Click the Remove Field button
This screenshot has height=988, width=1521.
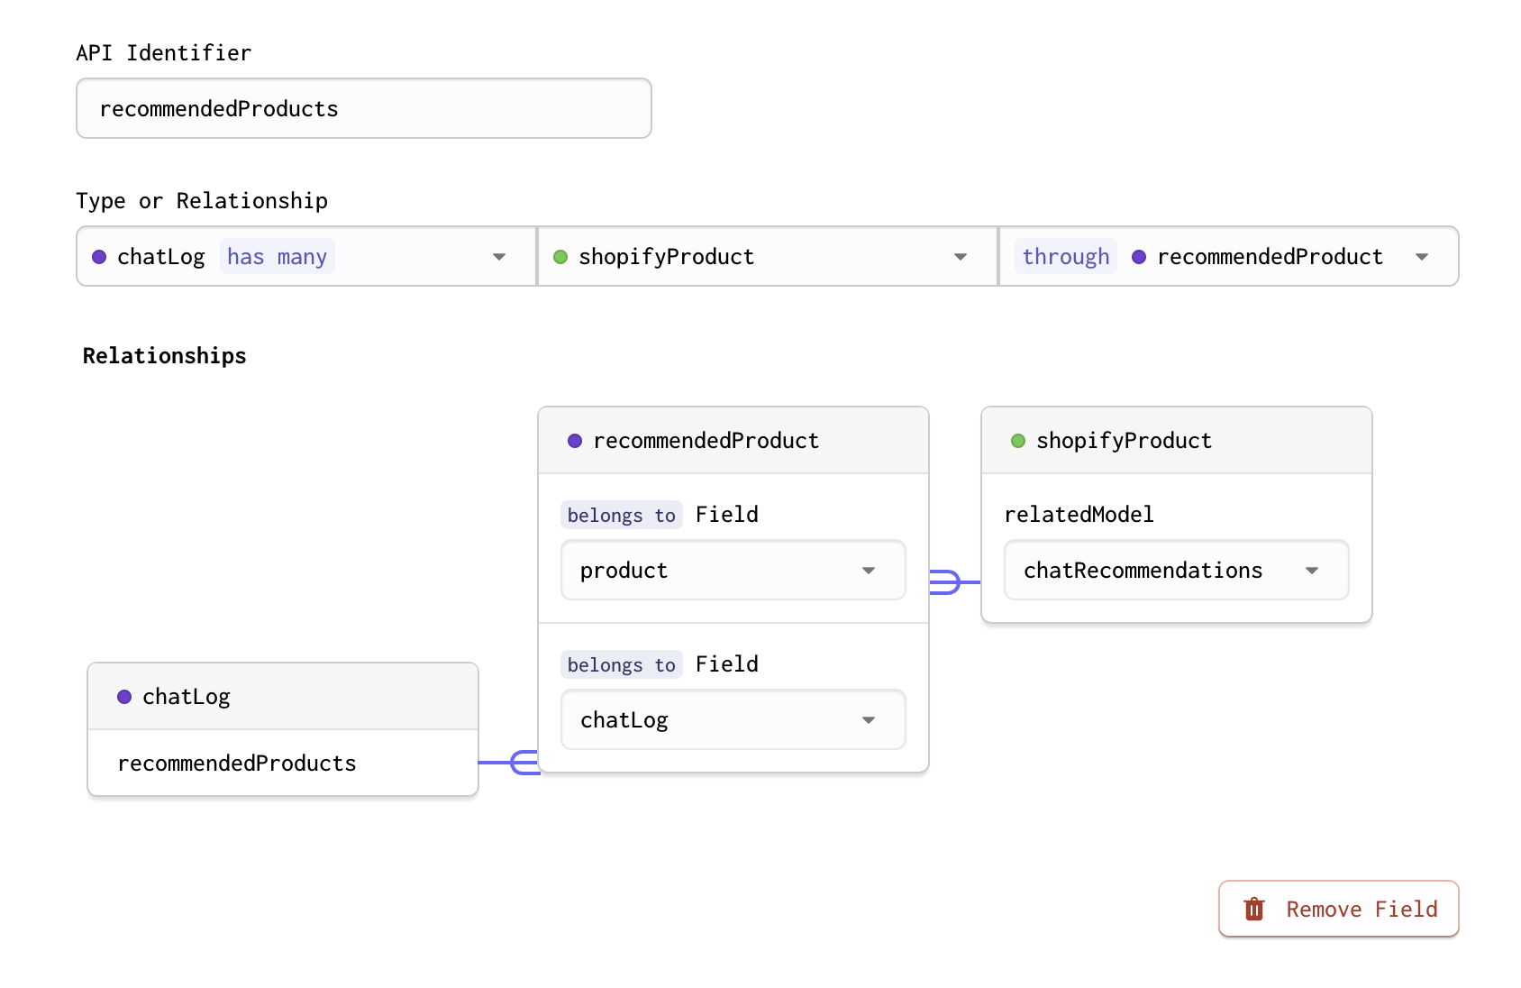click(1337, 909)
